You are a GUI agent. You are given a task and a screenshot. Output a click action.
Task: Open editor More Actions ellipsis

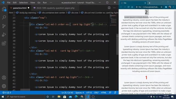coord(114,8)
